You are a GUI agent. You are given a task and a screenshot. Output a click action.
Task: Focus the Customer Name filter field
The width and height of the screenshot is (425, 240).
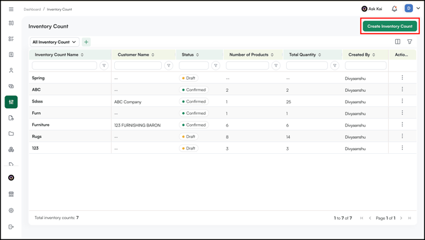(x=138, y=65)
